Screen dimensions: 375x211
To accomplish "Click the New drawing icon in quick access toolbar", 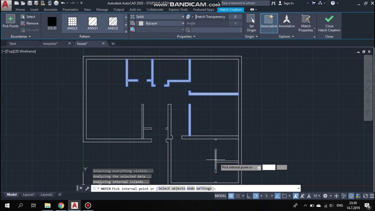I will pos(17,3).
